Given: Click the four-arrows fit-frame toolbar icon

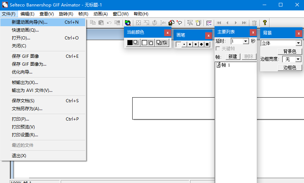Looking at the screenshot, I should pos(138,23).
